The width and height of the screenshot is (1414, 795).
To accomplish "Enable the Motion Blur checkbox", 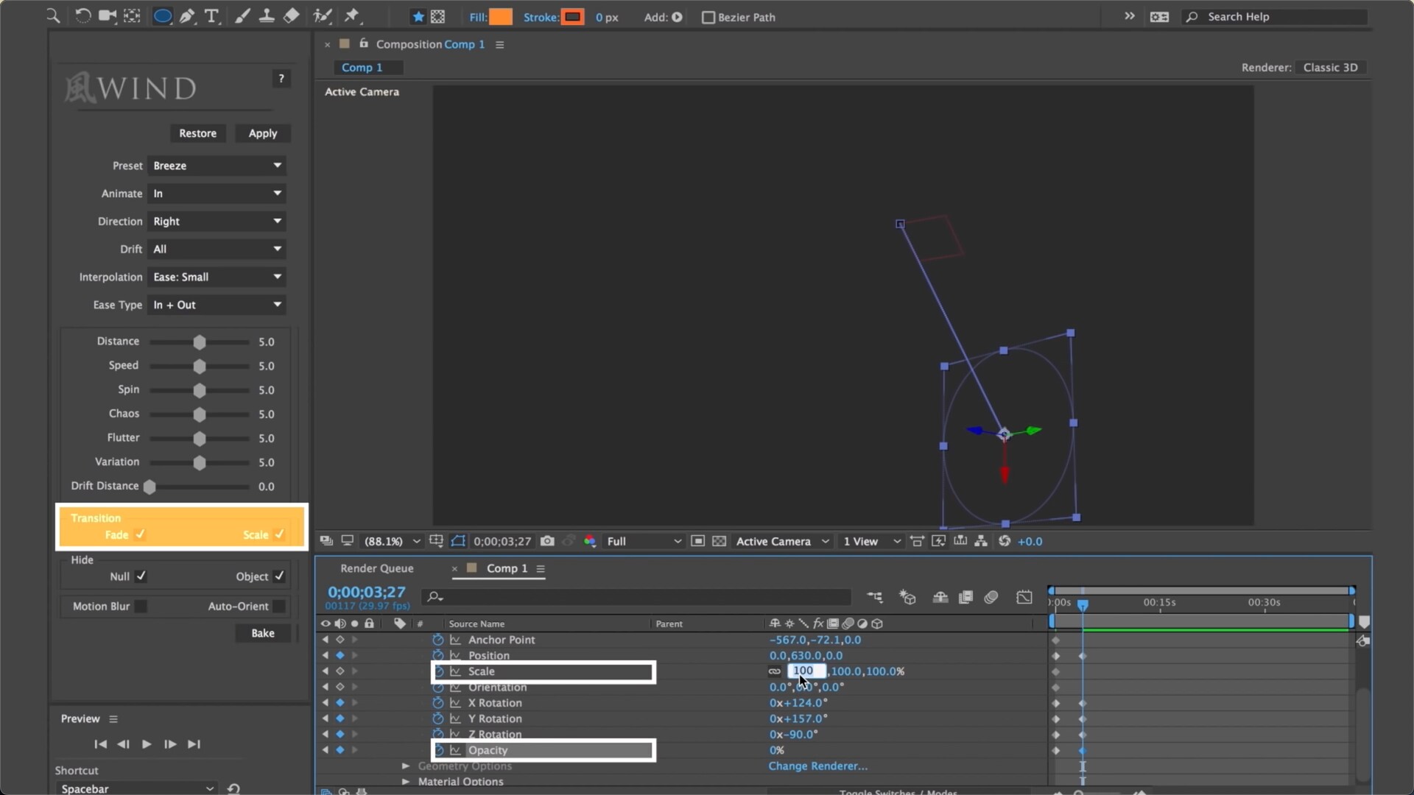I will coord(141,607).
